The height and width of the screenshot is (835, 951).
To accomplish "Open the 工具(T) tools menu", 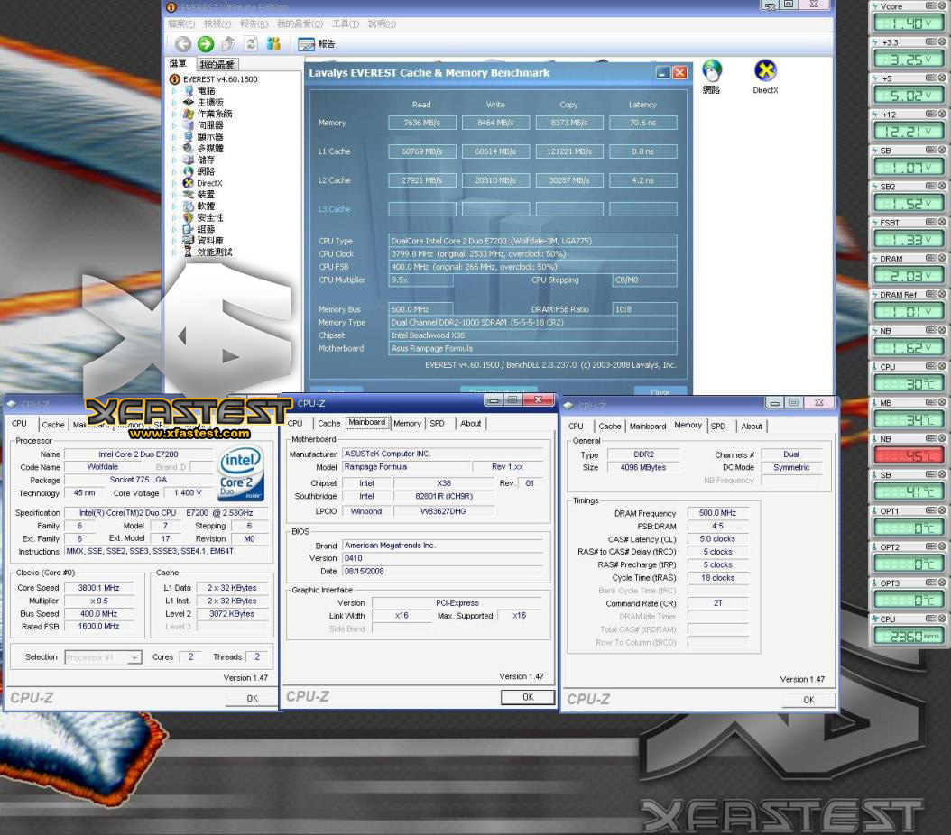I will (345, 23).
